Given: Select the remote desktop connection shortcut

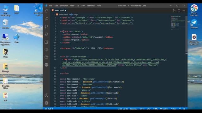Looking at the screenshot, I should coord(5,40).
